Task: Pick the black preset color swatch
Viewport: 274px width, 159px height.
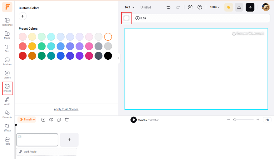Action: click(x=108, y=56)
